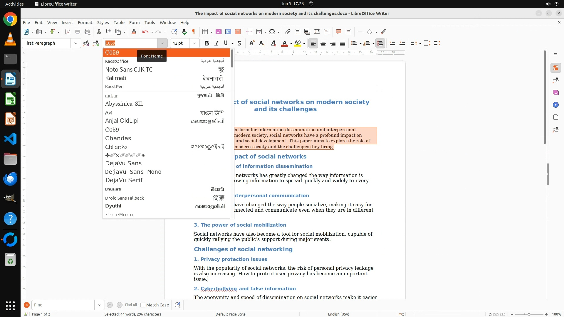Image resolution: width=564 pixels, height=317 pixels.
Task: Insert a special character (Omega icon)
Action: (272, 32)
